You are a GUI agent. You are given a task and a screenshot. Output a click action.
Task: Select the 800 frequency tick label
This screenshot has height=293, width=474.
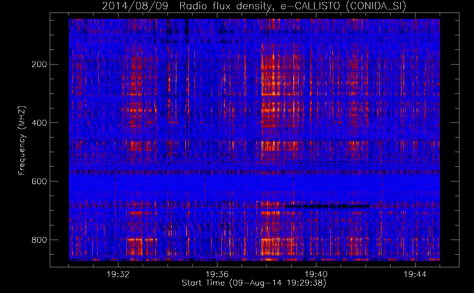pos(39,240)
